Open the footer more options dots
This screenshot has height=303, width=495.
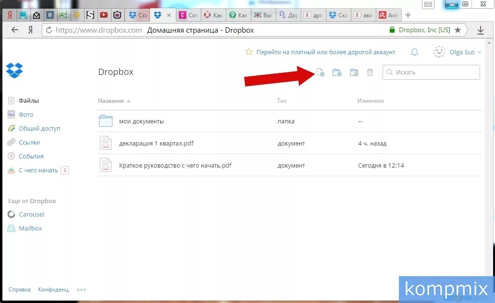tap(81, 290)
